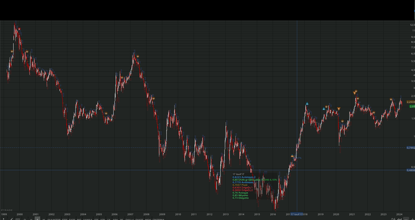
Task: Select the orange circle marker below 2020 crash recovery
Action: pos(342,121)
